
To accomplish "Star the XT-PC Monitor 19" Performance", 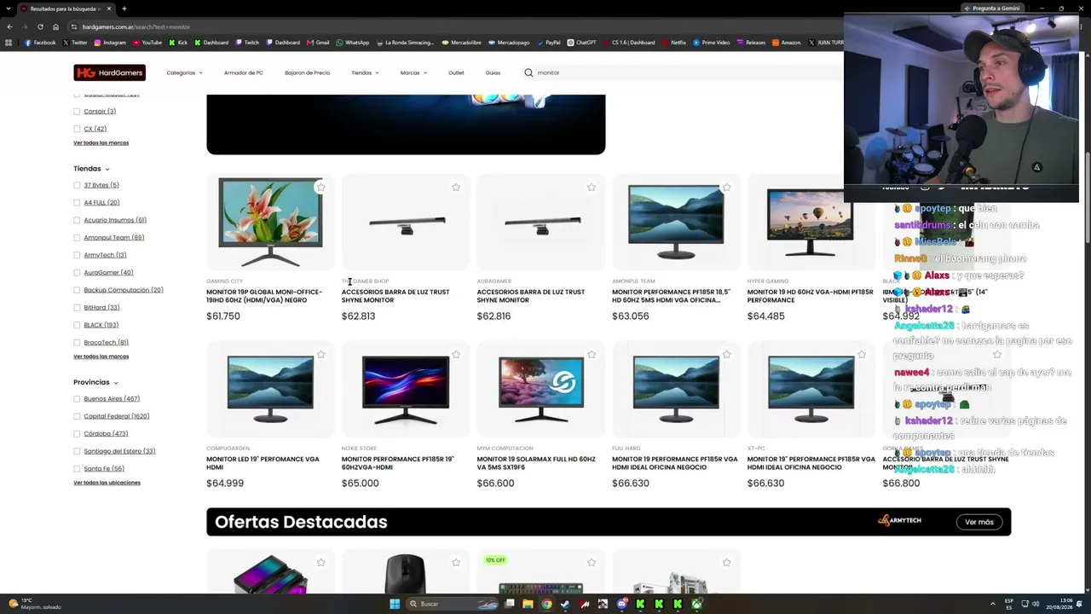I will pos(862,354).
